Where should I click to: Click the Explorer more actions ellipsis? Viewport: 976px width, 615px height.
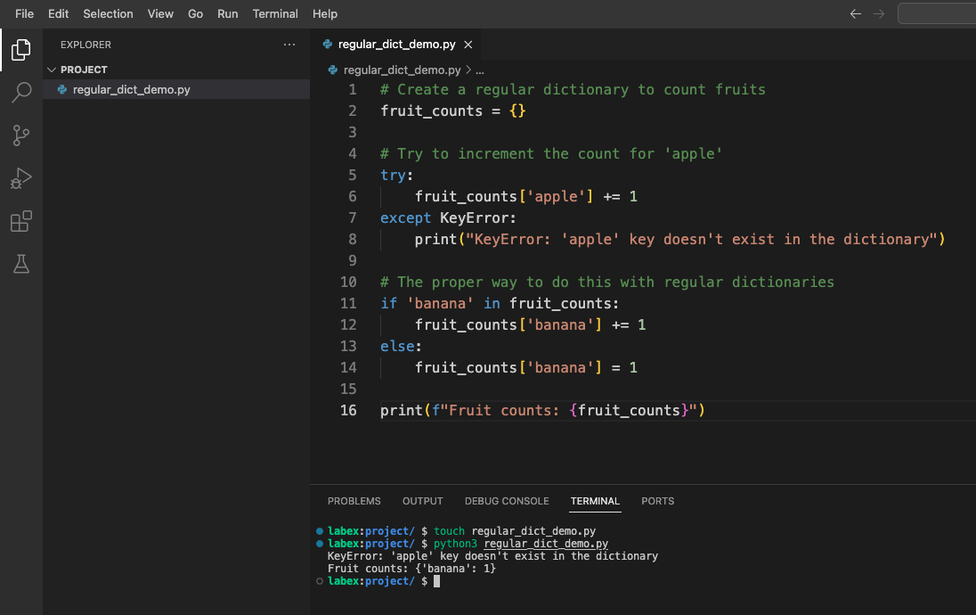pos(289,45)
